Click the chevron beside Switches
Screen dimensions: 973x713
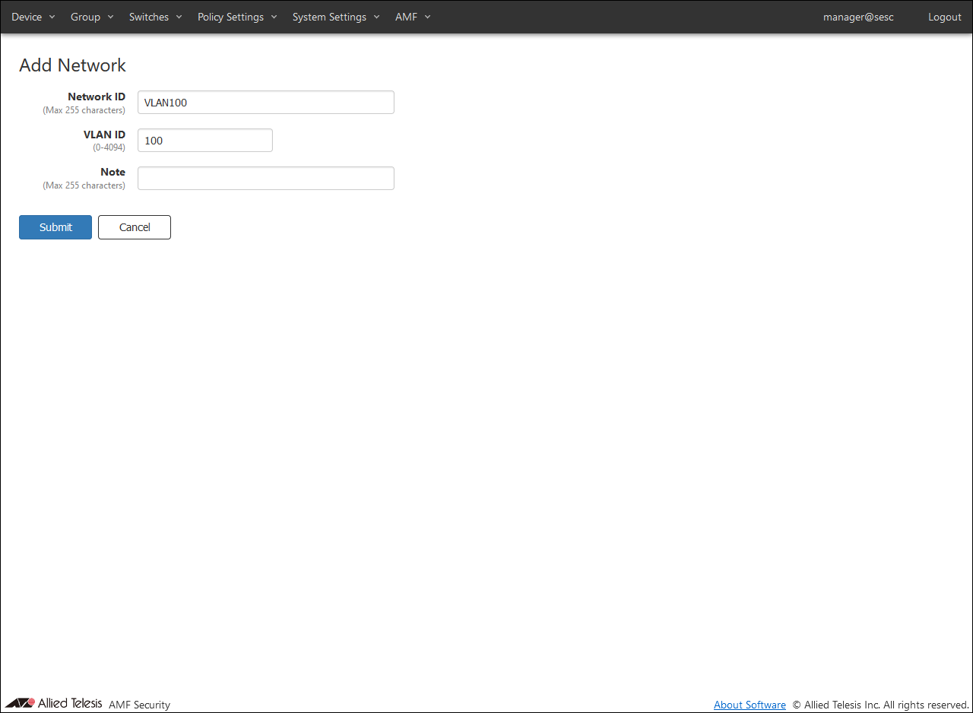179,17
